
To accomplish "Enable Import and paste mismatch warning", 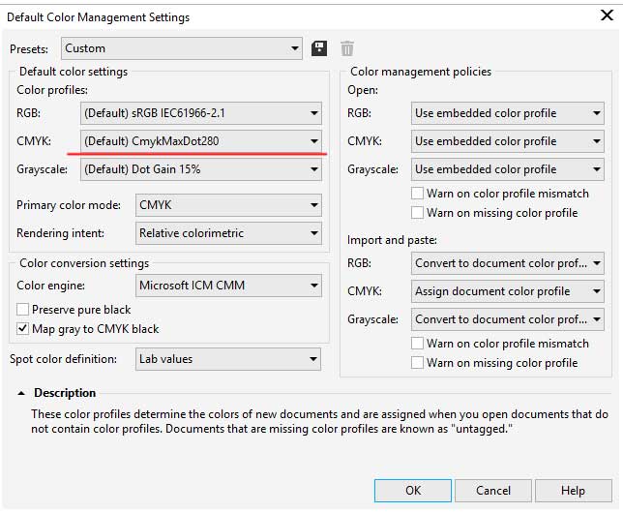I will click(x=418, y=344).
